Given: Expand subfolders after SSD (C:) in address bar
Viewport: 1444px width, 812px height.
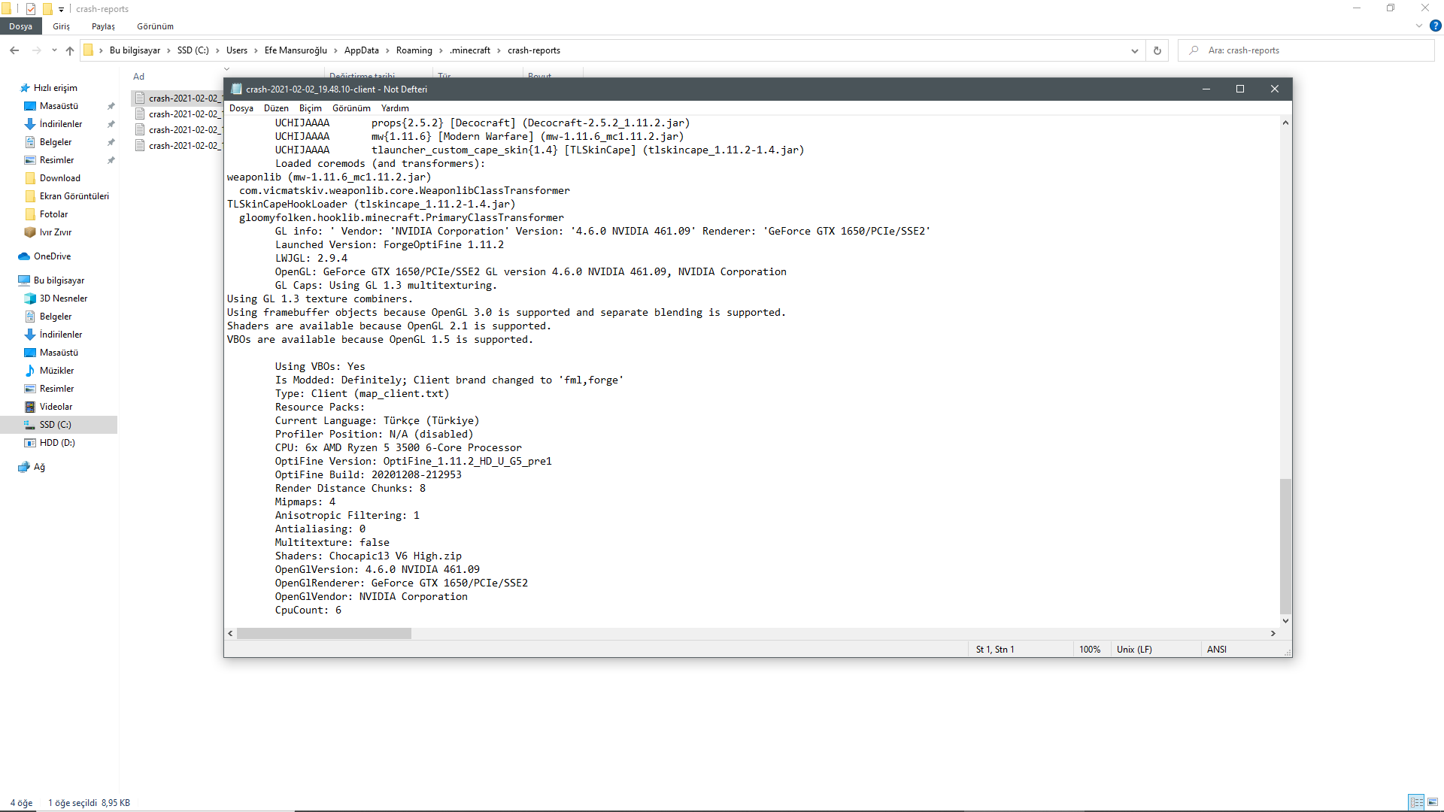Looking at the screenshot, I should (217, 50).
